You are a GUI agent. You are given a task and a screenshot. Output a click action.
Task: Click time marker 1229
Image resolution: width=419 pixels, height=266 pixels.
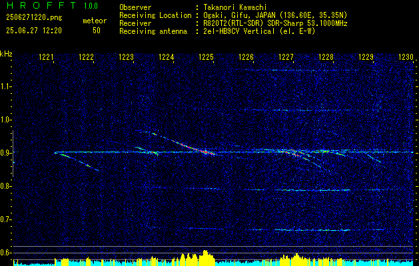[366, 57]
